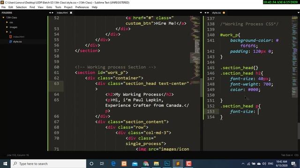Open Task View from the taskbar

click(x=102, y=164)
